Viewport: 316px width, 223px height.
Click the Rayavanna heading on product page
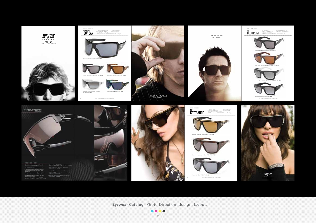click(x=197, y=112)
